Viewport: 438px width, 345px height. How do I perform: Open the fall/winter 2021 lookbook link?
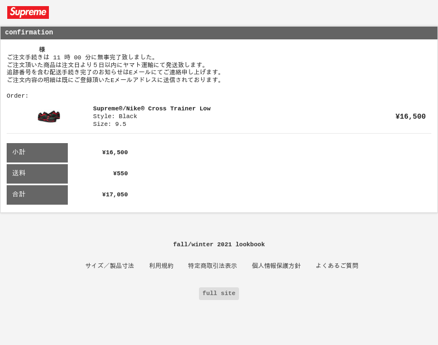(x=218, y=245)
